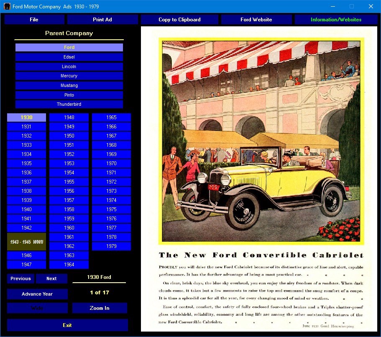Viewport: 381px width, 337px height.
Task: Choose the 1947 year button
Action: (26, 265)
